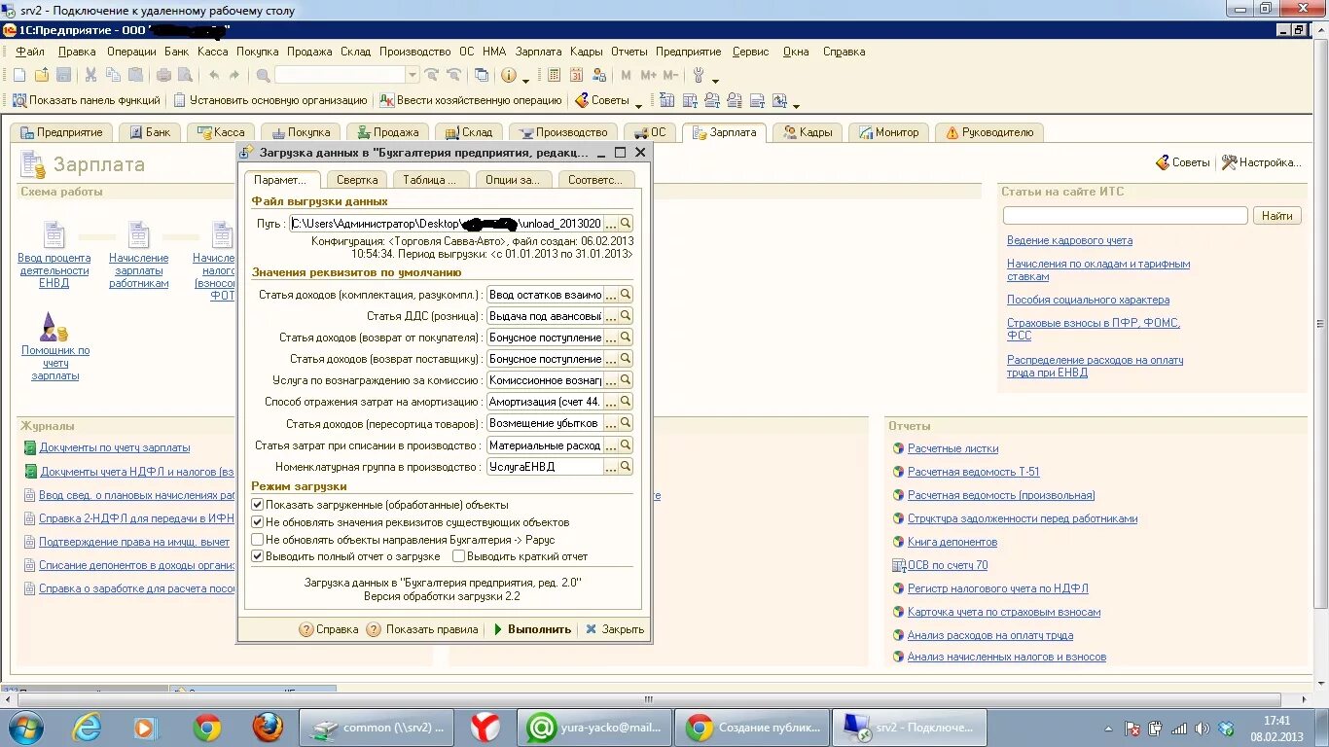Switch to the Кадры section tab

(808, 132)
